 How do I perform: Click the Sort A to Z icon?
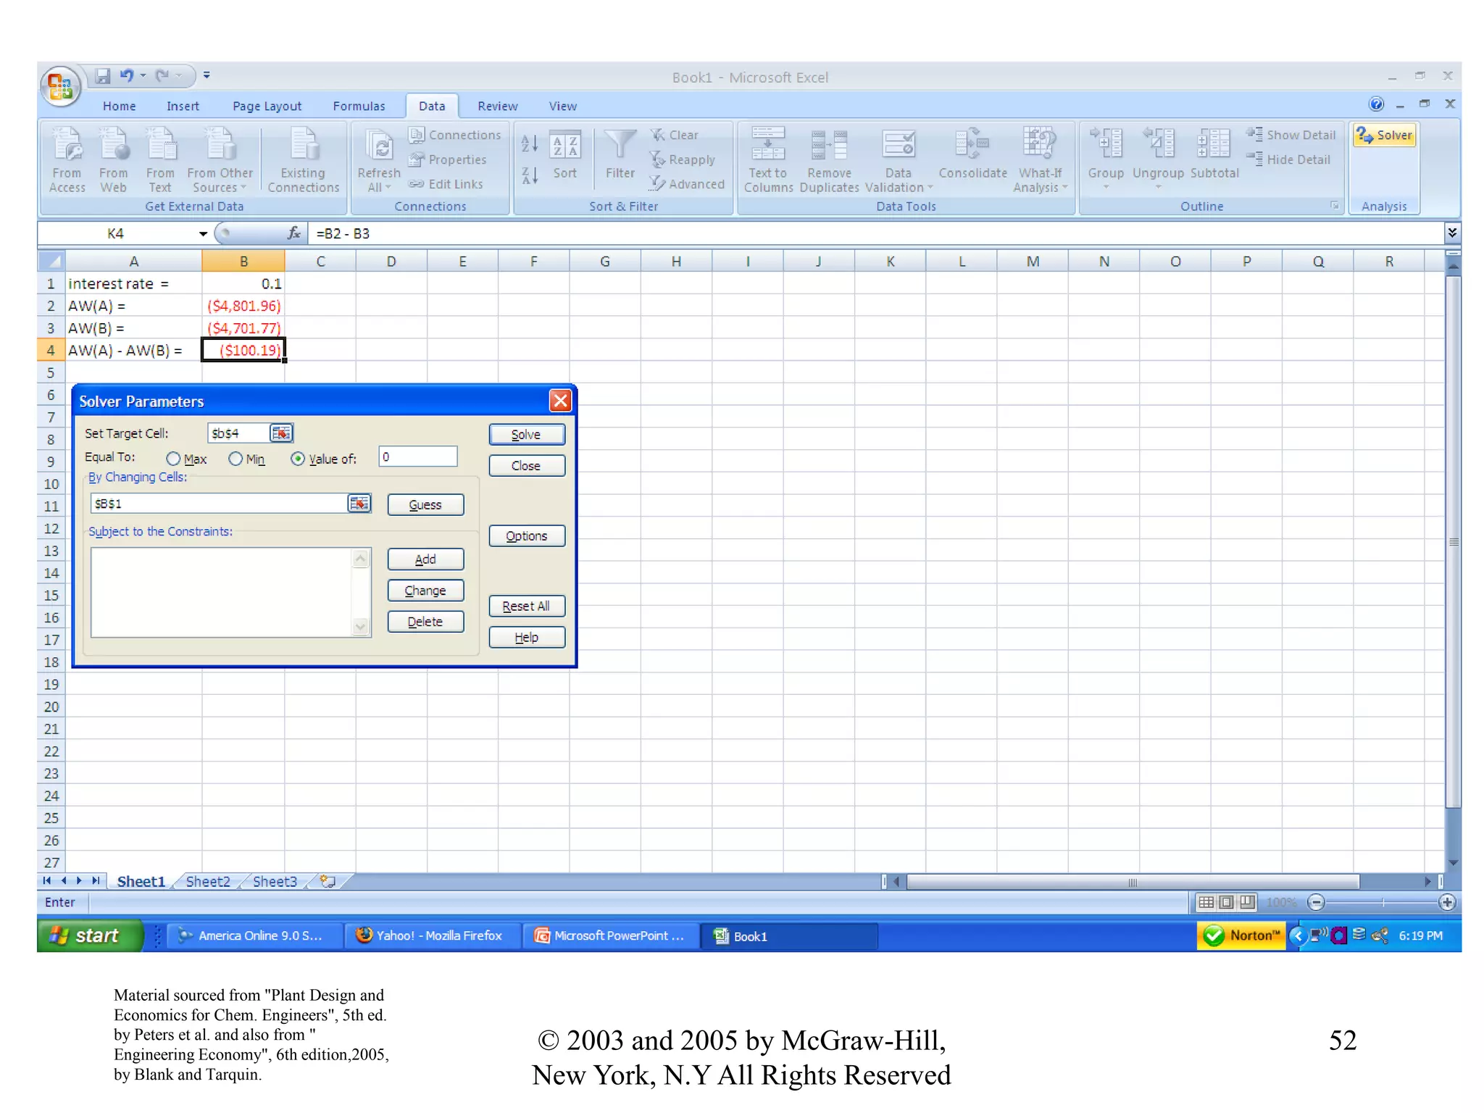tap(530, 143)
